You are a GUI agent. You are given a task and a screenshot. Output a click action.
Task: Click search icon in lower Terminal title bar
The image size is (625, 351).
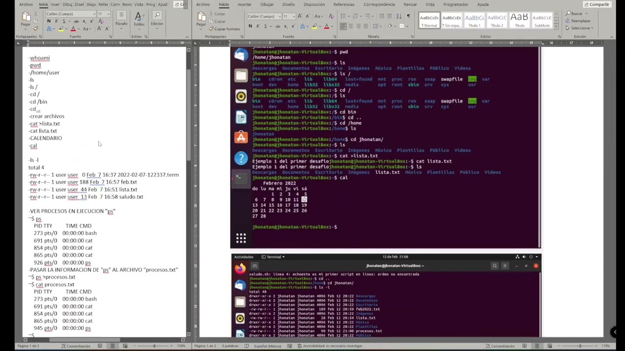pyautogui.click(x=495, y=266)
